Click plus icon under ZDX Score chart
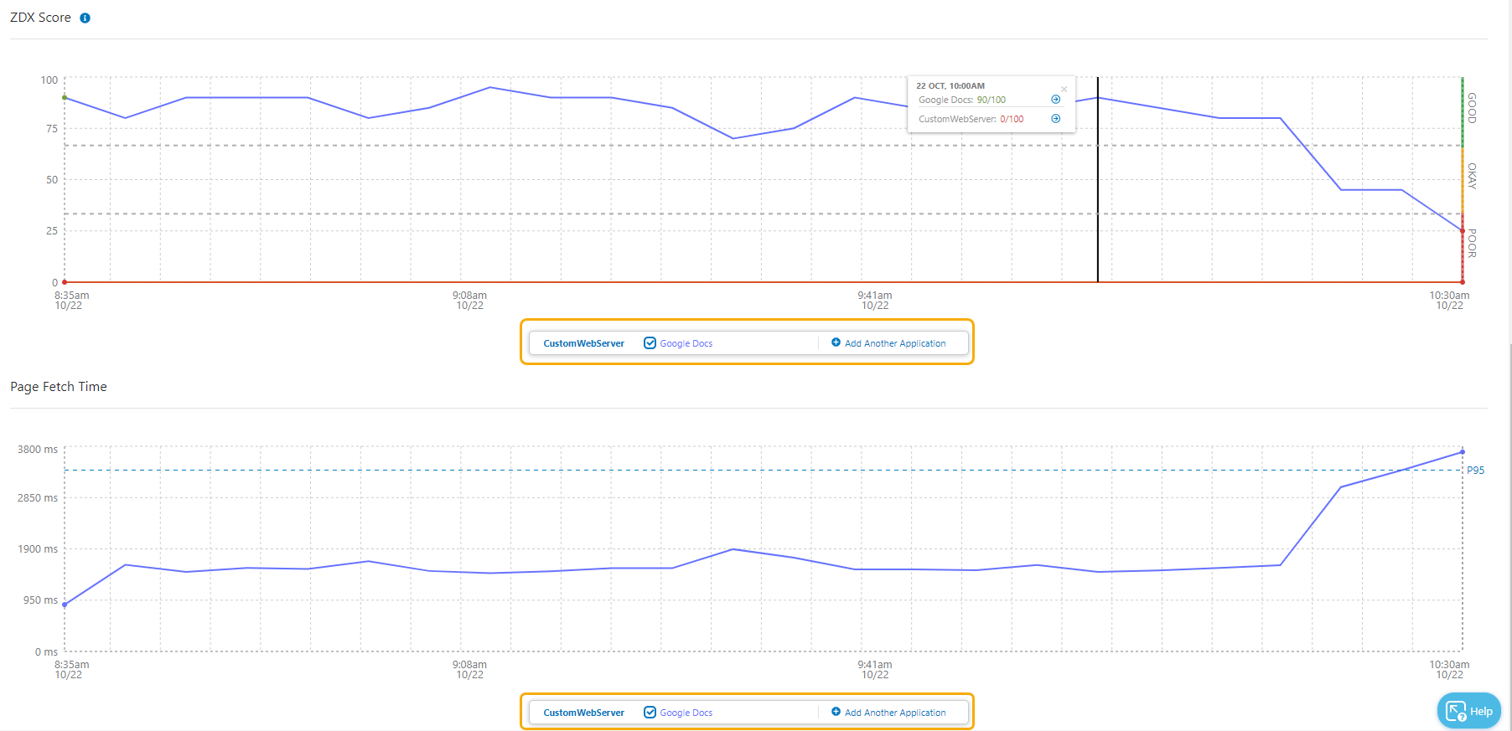This screenshot has width=1512, height=731. [x=836, y=342]
